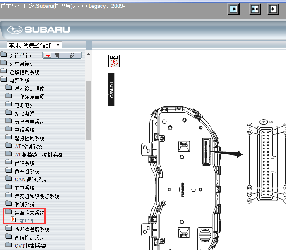Click the i10 connector label in diagram
Viewport: 286px width, 250px height.
point(263,122)
